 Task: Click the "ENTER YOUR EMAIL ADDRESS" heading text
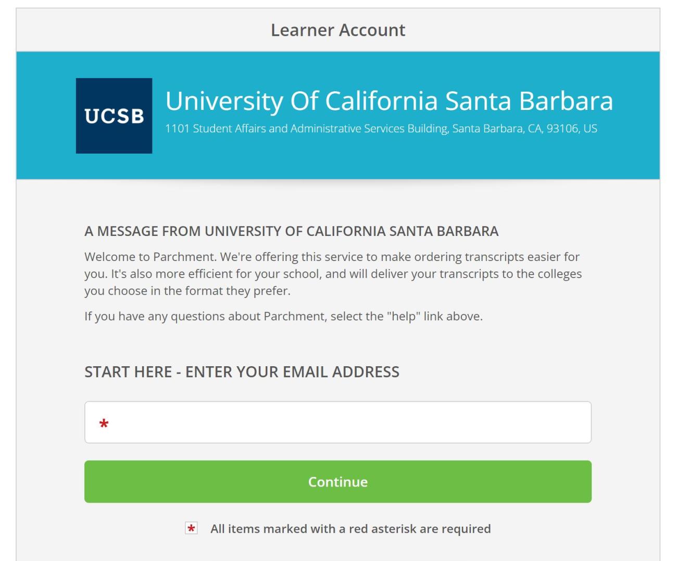pyautogui.click(x=292, y=372)
